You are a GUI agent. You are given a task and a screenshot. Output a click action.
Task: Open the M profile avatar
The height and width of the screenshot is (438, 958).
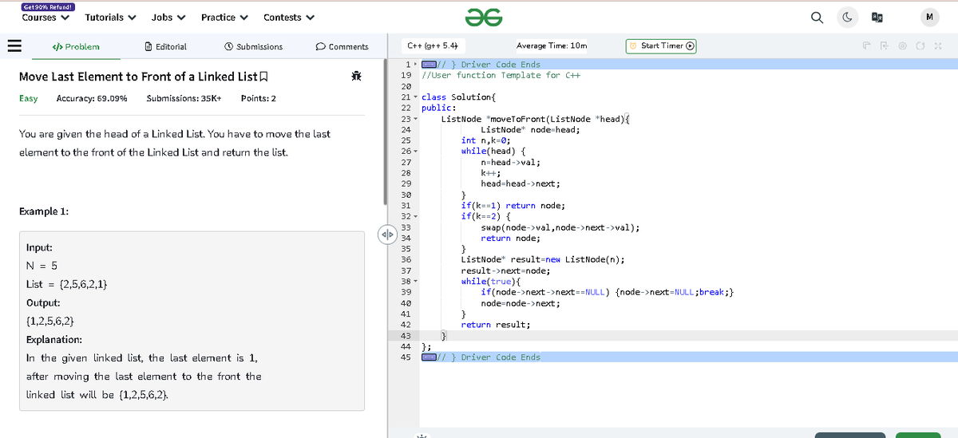click(930, 16)
